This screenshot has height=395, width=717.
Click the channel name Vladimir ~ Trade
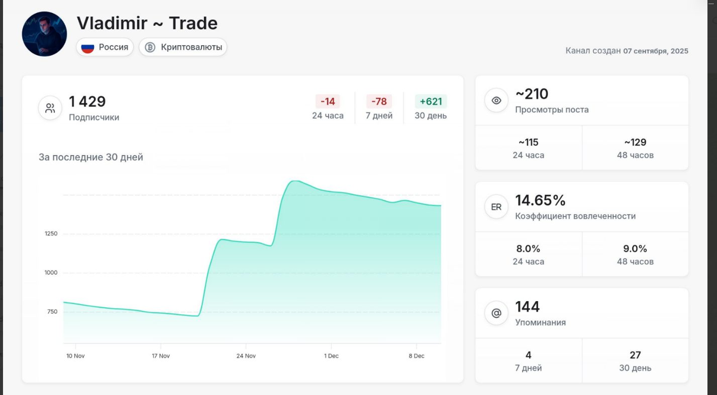tap(147, 23)
